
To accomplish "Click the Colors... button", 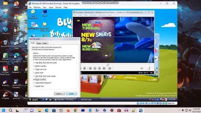I will [59, 94].
